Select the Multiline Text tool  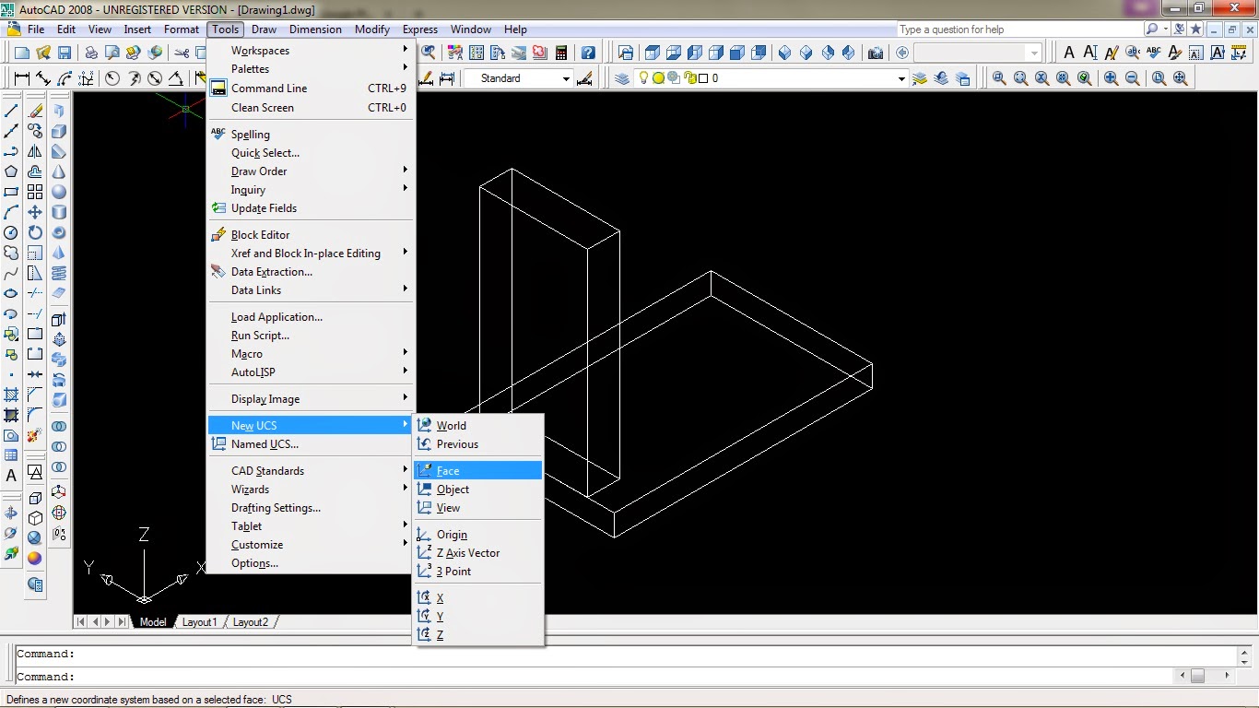point(11,476)
